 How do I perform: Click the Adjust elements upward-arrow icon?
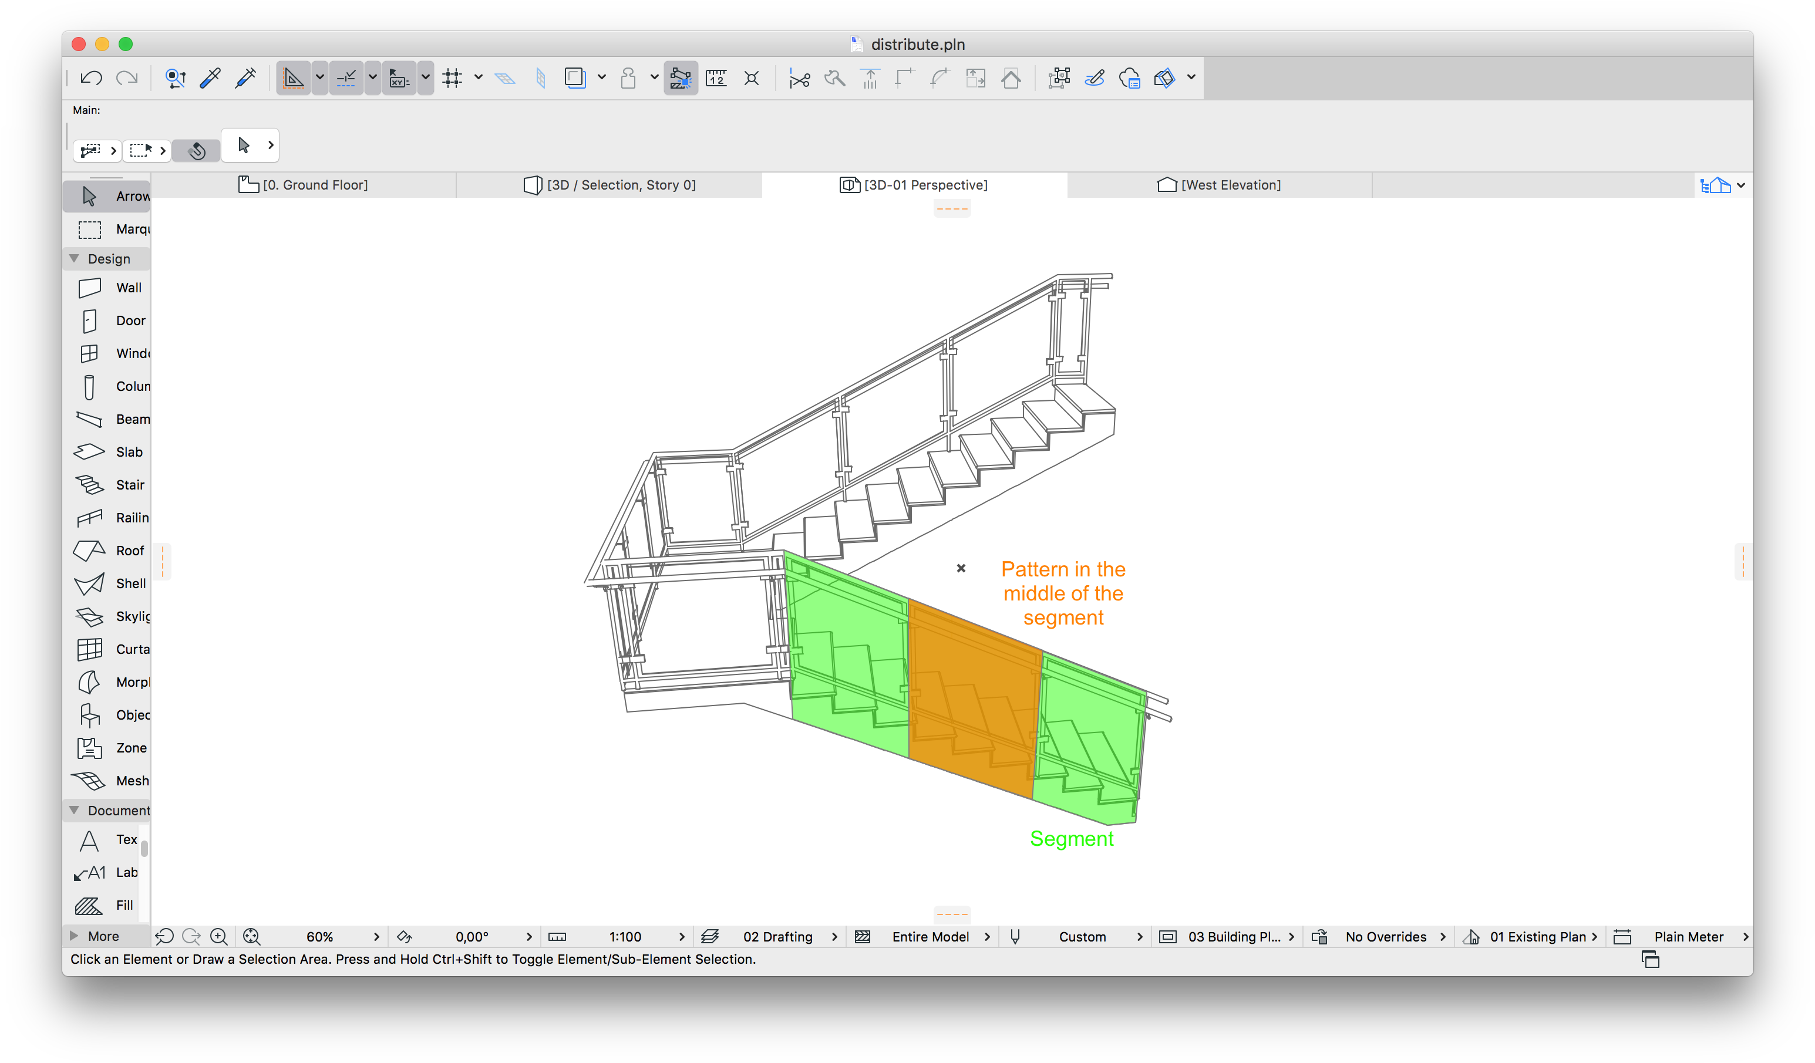click(x=870, y=78)
